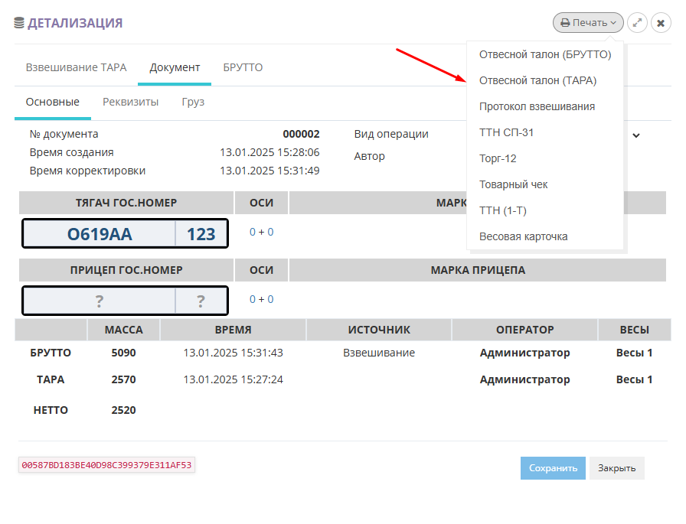This screenshot has width=686, height=524.
Task: Select ТТН (1-Т) print form
Action: pyautogui.click(x=502, y=210)
